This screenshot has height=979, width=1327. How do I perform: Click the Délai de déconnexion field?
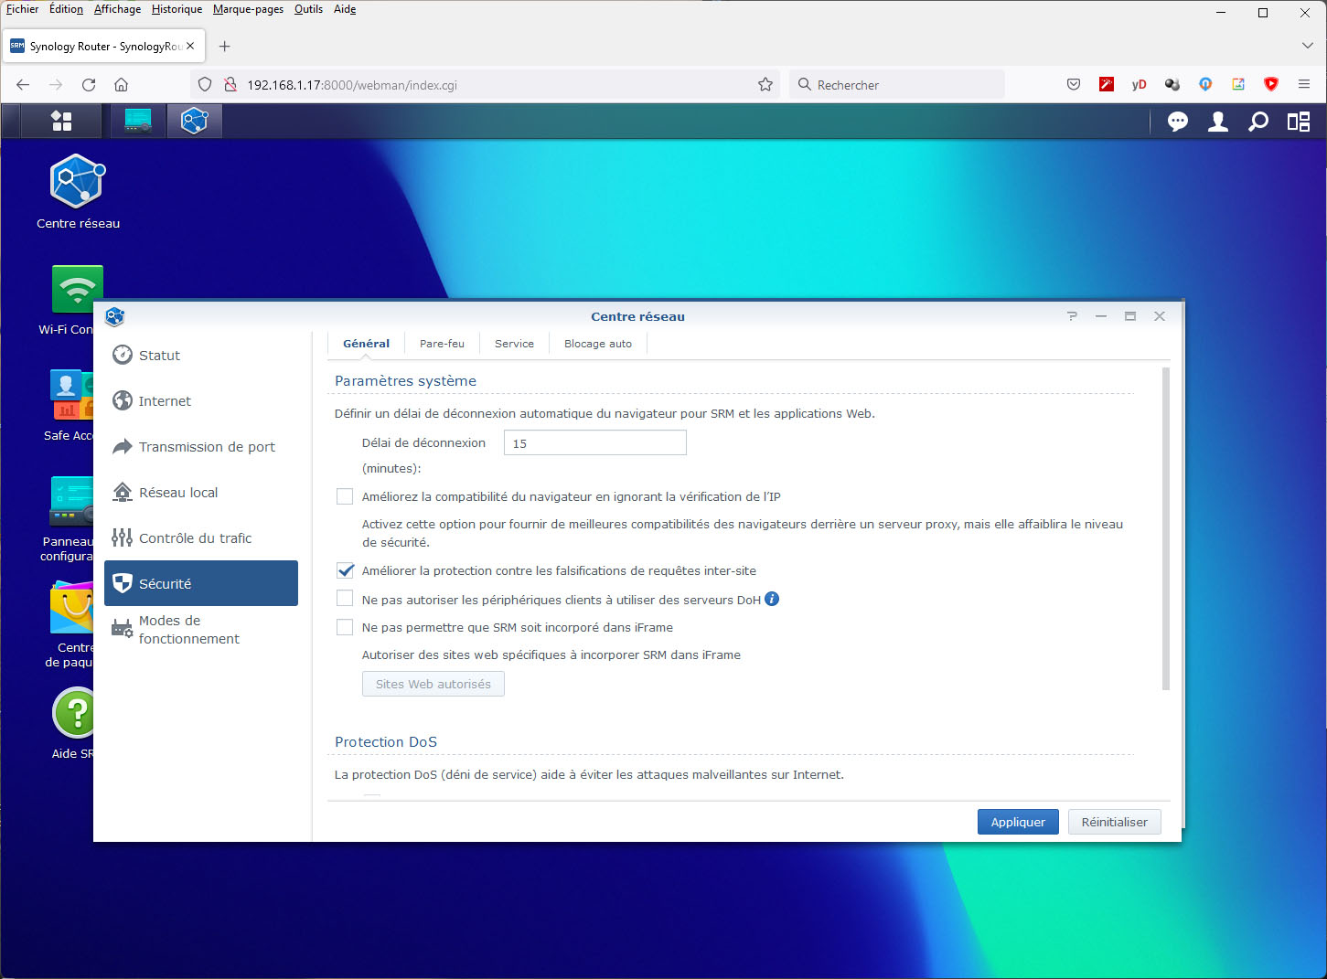(x=594, y=443)
